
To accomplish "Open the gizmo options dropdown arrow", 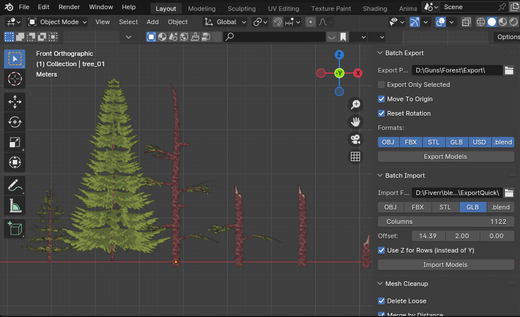I will pos(426,22).
